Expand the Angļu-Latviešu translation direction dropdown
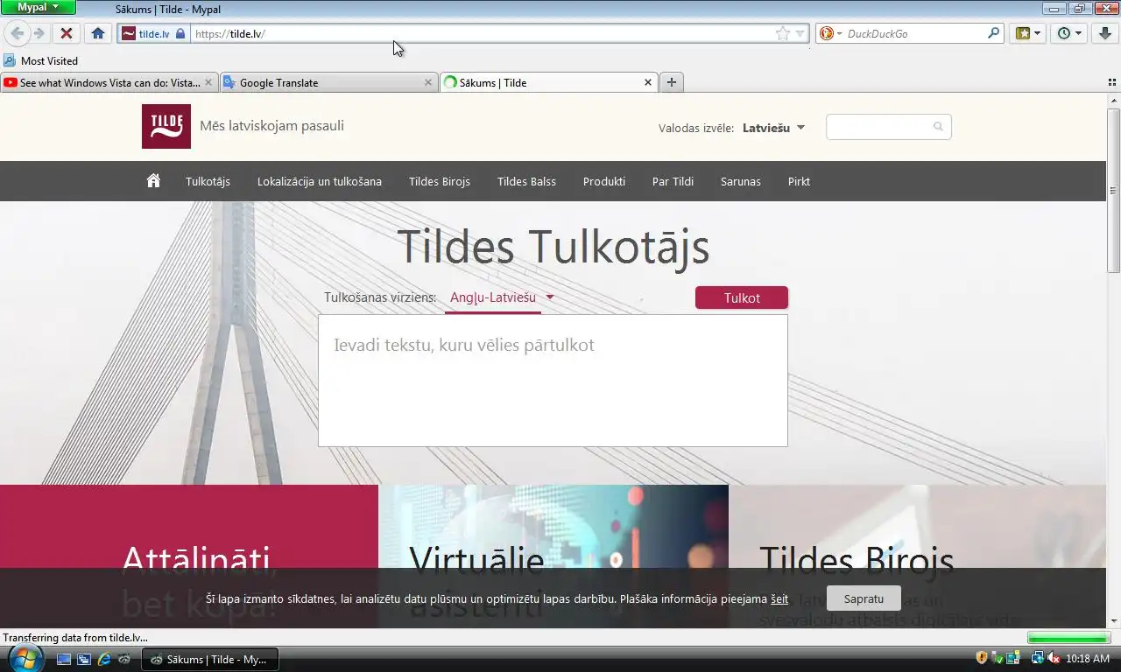The height and width of the screenshot is (672, 1121). 502,297
